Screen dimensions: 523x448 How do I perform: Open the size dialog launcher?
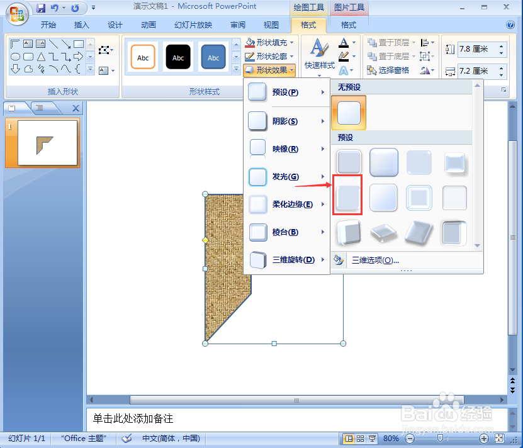point(503,90)
